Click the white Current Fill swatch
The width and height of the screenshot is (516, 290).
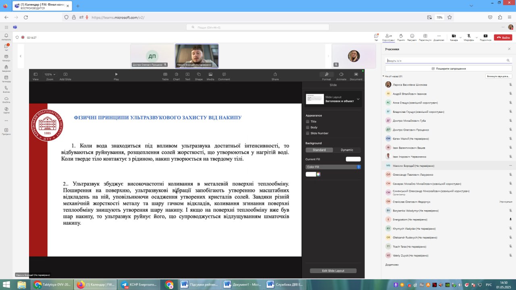tap(353, 159)
